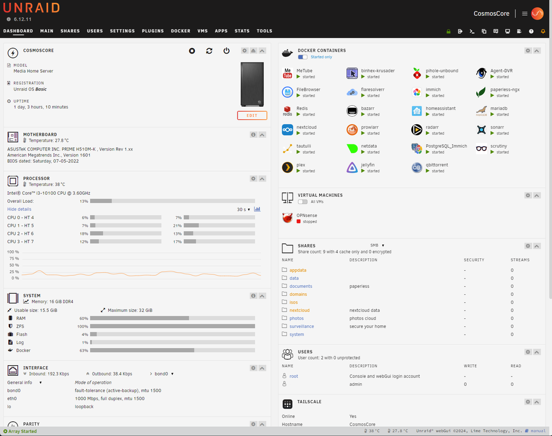Collapse the Shares panel
Screen dimensions: 552x436
pos(537,246)
